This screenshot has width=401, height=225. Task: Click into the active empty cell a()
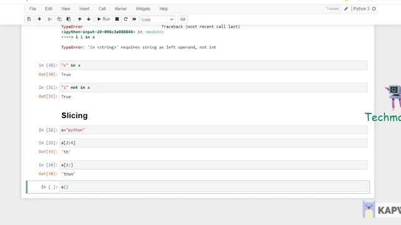(214, 187)
